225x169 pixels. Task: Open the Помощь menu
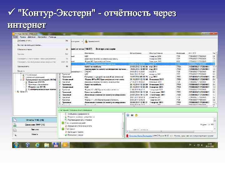coord(52,37)
